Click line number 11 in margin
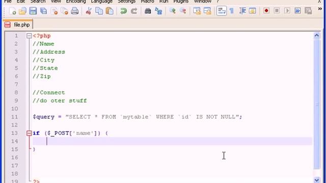This screenshot has width=326, height=183. click(x=14, y=117)
